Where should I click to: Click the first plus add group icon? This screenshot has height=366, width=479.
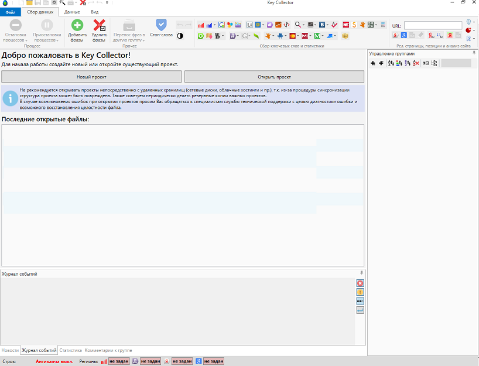(x=372, y=63)
